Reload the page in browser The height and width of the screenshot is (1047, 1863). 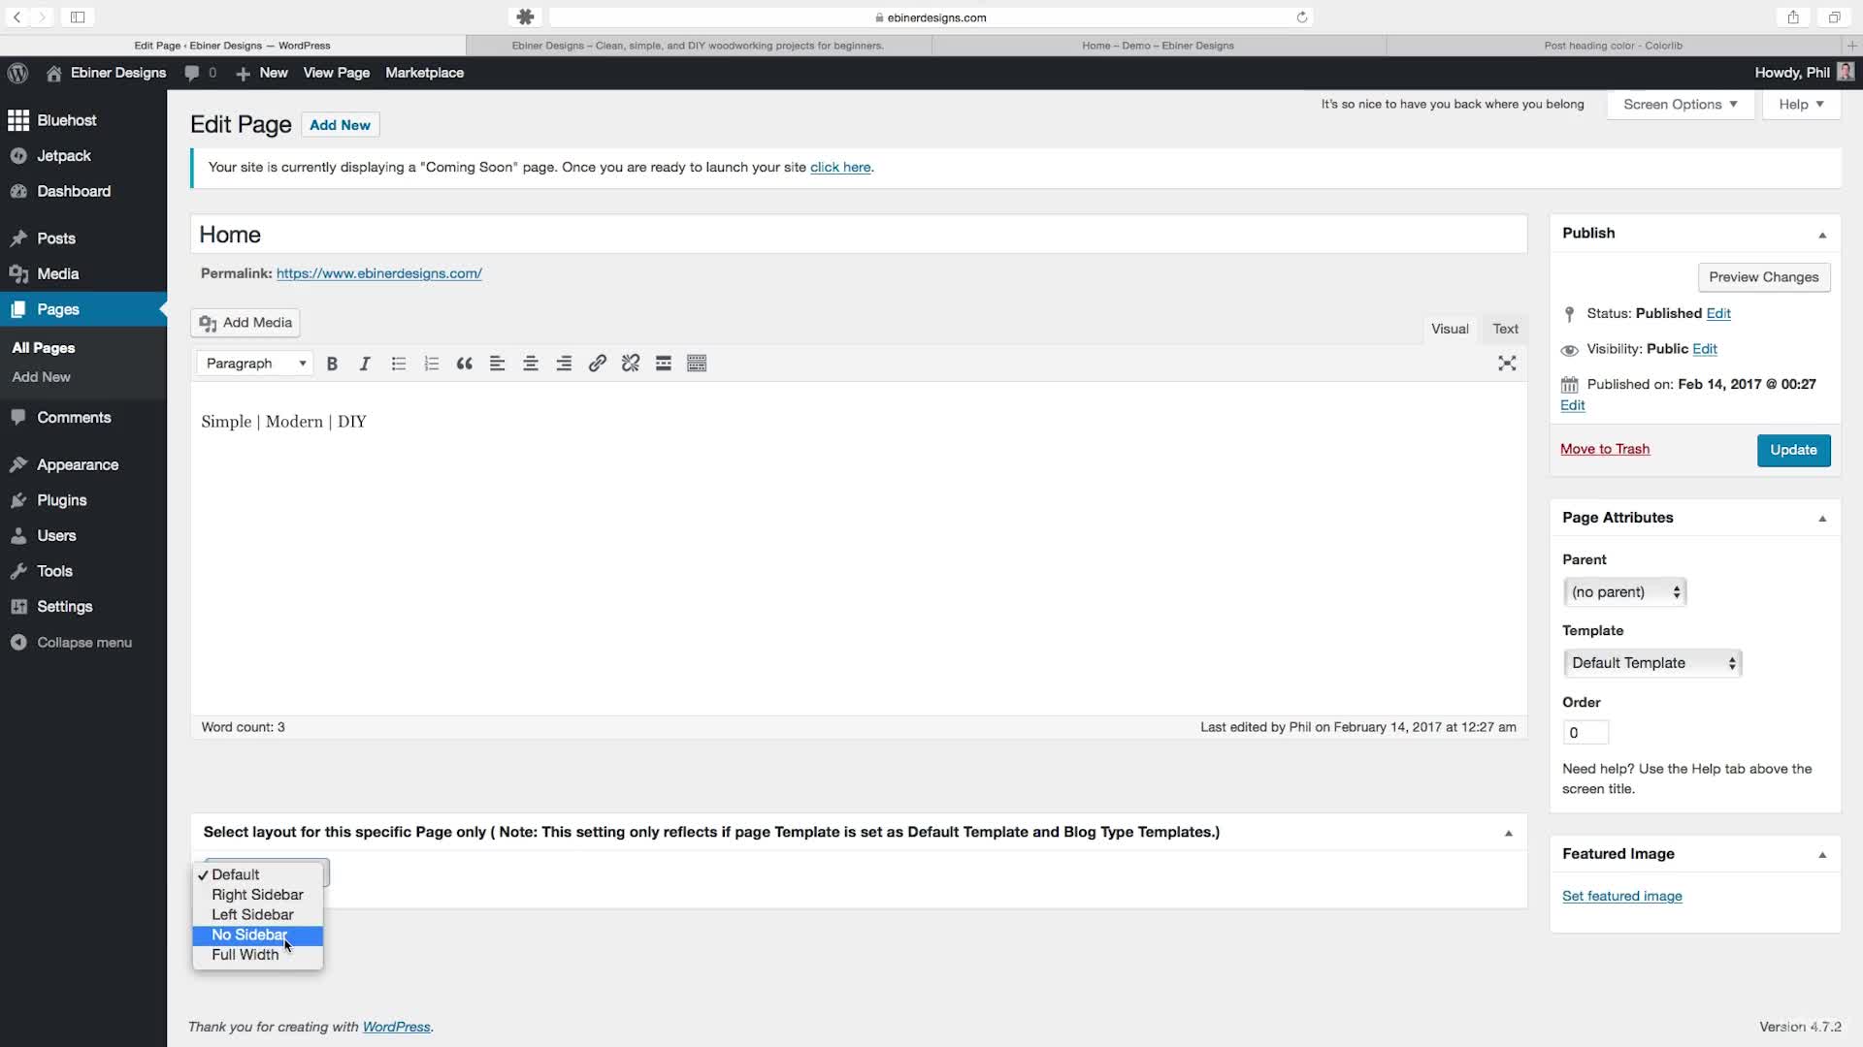(x=1302, y=17)
